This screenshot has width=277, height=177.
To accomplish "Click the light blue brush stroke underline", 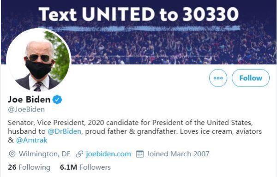I will [x=141, y=28].
